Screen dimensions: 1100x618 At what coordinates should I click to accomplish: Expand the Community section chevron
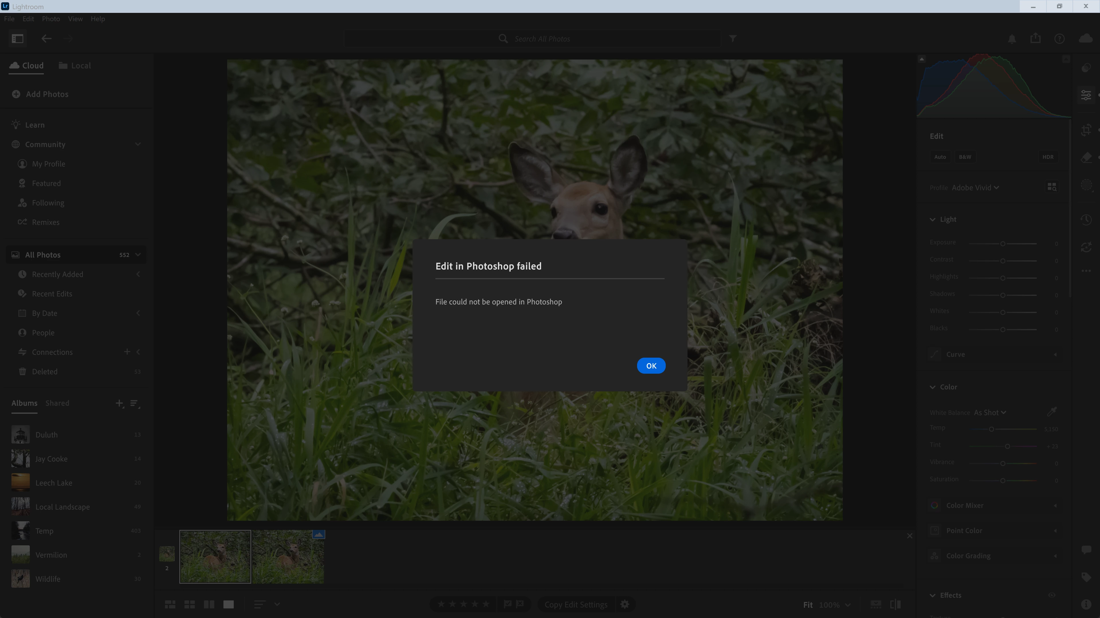coord(138,144)
